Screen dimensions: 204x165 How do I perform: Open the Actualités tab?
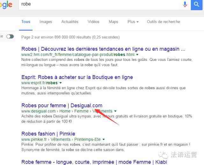click(x=70, y=22)
